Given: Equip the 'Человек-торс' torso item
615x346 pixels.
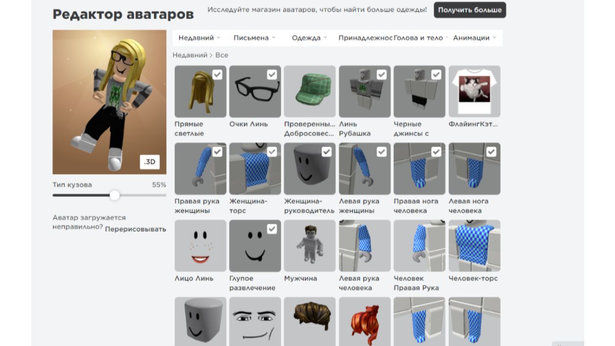Looking at the screenshot, I should [x=475, y=246].
